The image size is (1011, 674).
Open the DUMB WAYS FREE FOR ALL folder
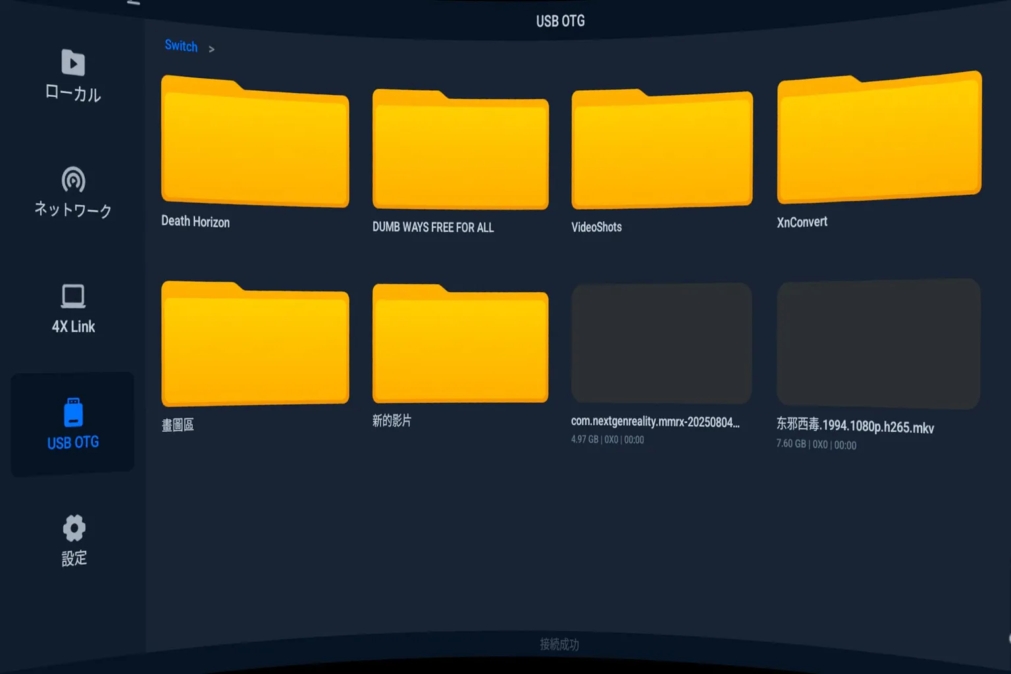tap(460, 150)
